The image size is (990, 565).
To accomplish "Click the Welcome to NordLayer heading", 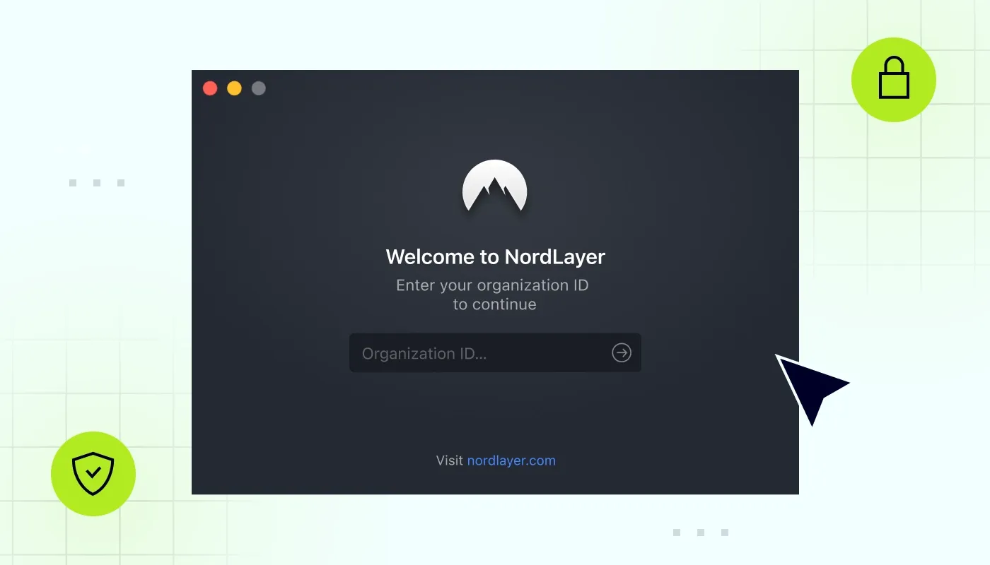I will tap(495, 256).
